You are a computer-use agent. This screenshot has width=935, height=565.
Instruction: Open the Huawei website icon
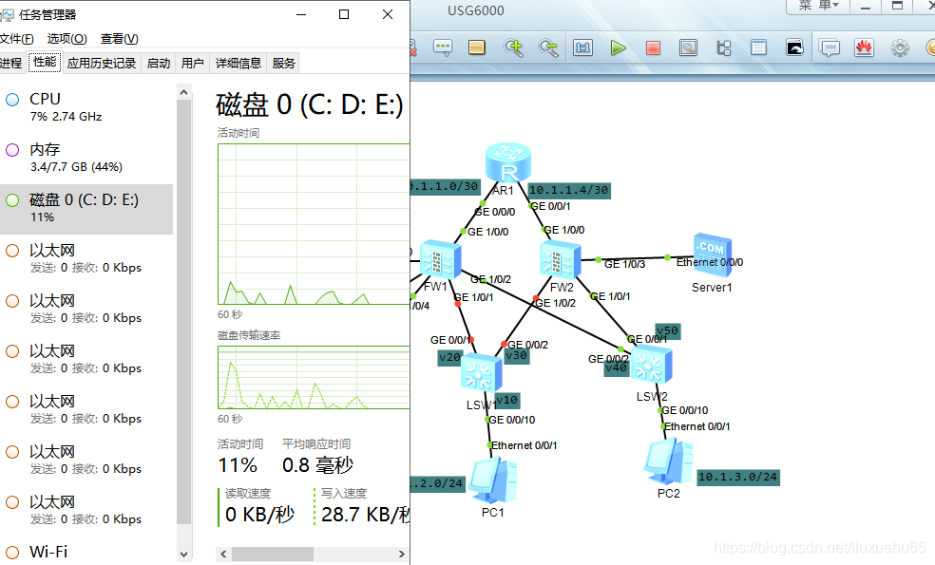[x=864, y=47]
